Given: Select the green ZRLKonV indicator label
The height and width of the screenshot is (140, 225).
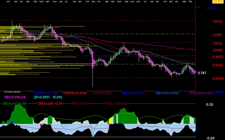Looking at the screenshot, I should pyautogui.click(x=14, y=103).
